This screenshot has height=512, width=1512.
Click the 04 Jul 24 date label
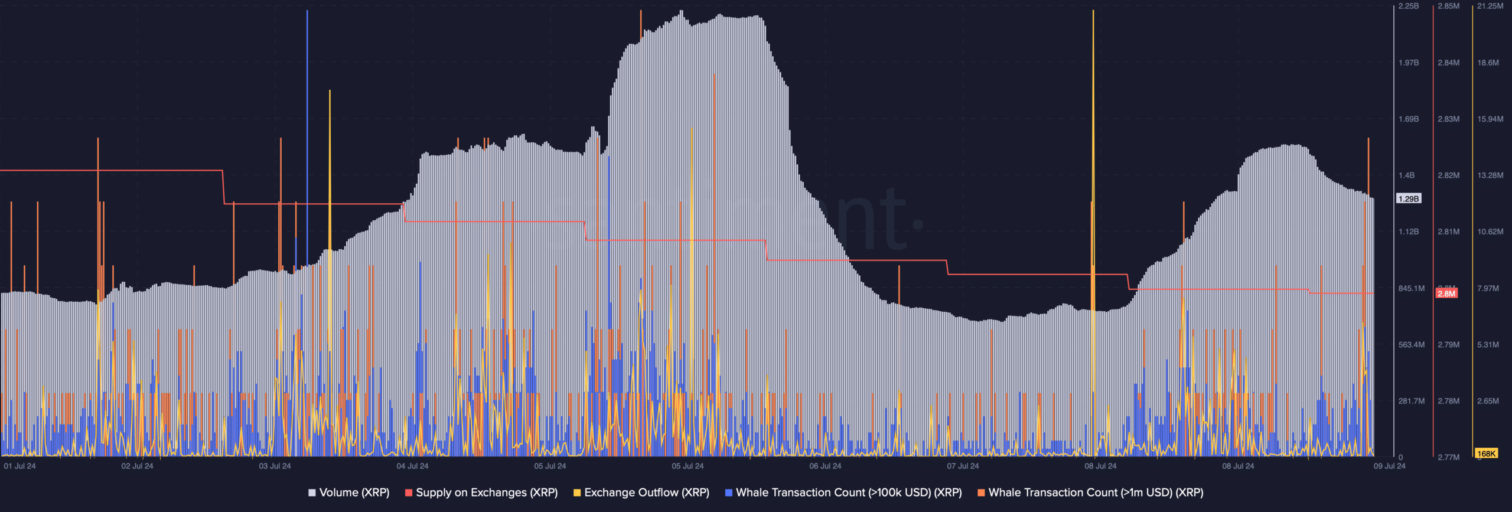click(412, 466)
